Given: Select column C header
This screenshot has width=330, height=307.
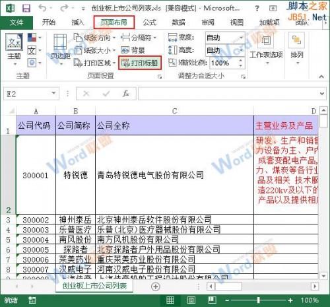Looking at the screenshot, I should (174, 111).
